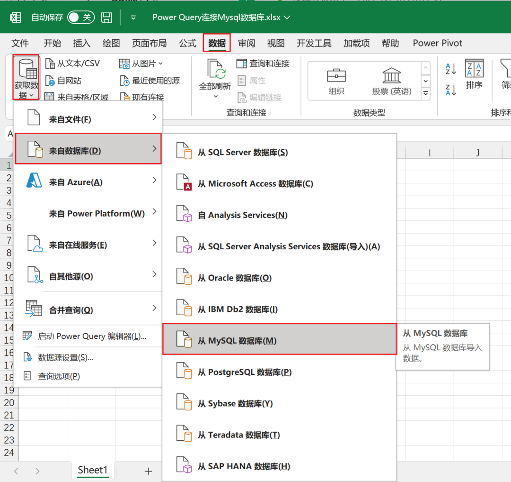This screenshot has height=482, width=511.
Task: Add a new sheet with plus button
Action: (148, 471)
